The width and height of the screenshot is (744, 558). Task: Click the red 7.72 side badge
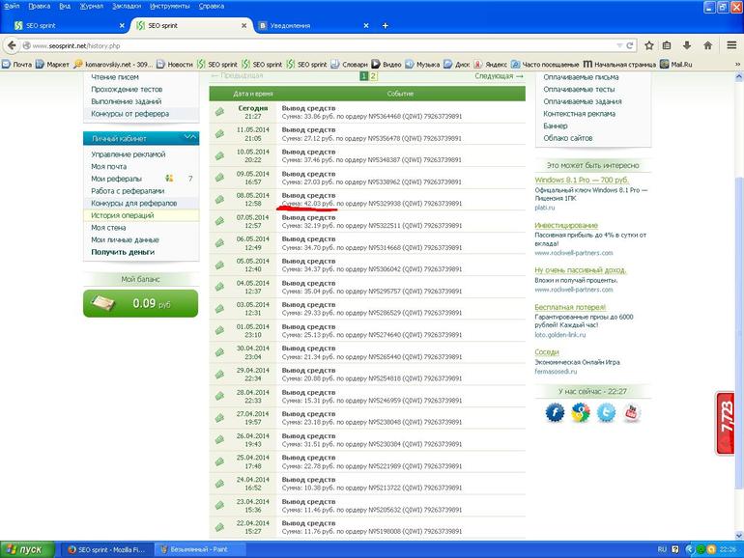coord(728,423)
